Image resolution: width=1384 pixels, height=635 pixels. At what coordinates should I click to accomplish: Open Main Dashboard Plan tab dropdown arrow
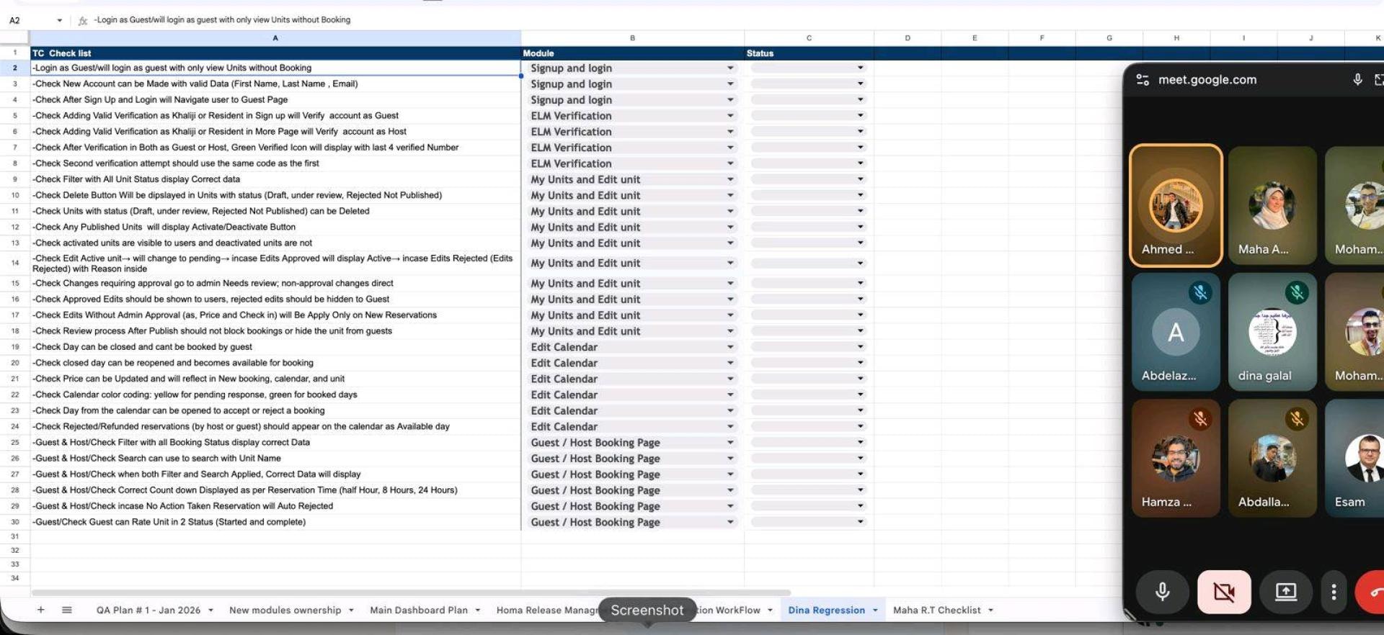click(477, 610)
